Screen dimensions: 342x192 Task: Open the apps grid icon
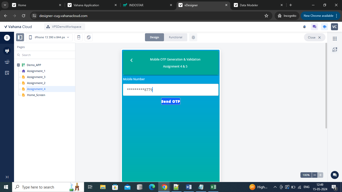(335, 38)
